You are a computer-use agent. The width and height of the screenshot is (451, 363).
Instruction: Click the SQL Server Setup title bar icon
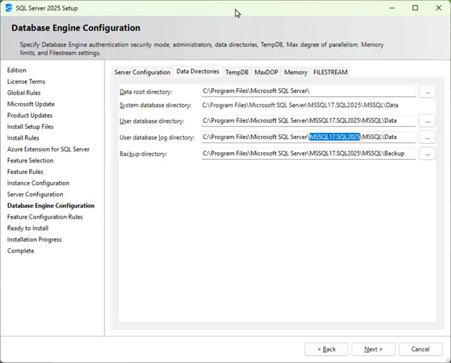click(x=9, y=8)
